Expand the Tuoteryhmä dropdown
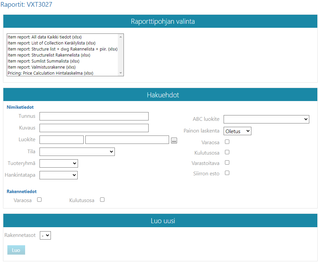The image size is (319, 264). click(59, 163)
